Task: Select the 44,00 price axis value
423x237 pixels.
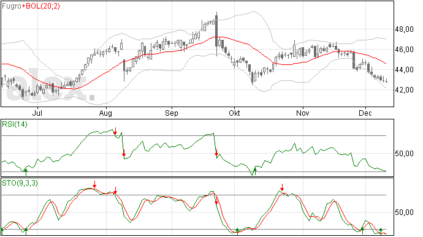Action: pyautogui.click(x=404, y=70)
